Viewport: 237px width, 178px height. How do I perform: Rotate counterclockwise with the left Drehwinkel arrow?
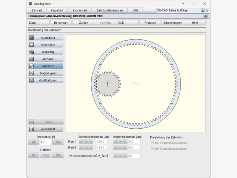pos(33,142)
